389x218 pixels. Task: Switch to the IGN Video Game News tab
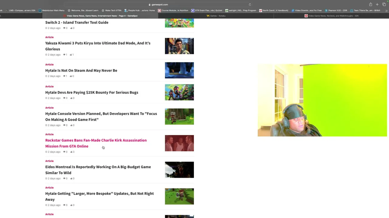point(332,16)
